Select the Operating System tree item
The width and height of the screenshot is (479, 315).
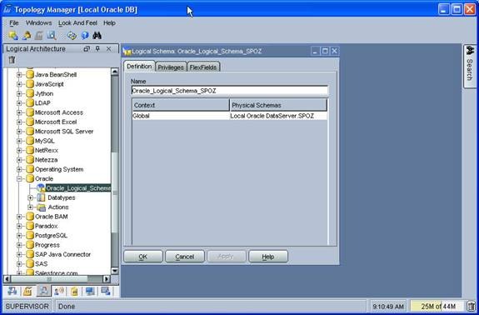[x=59, y=169]
